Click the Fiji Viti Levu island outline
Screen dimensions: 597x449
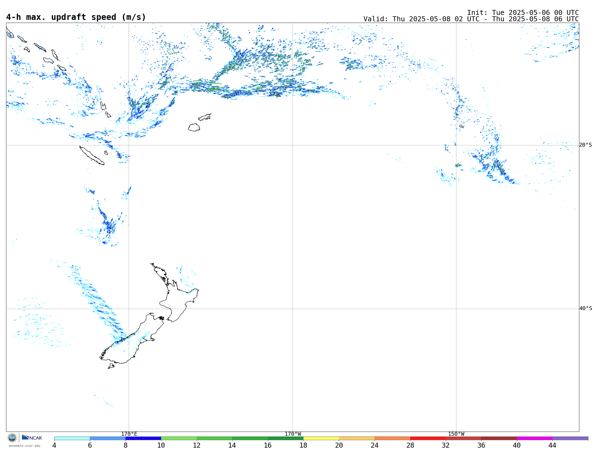(x=194, y=127)
